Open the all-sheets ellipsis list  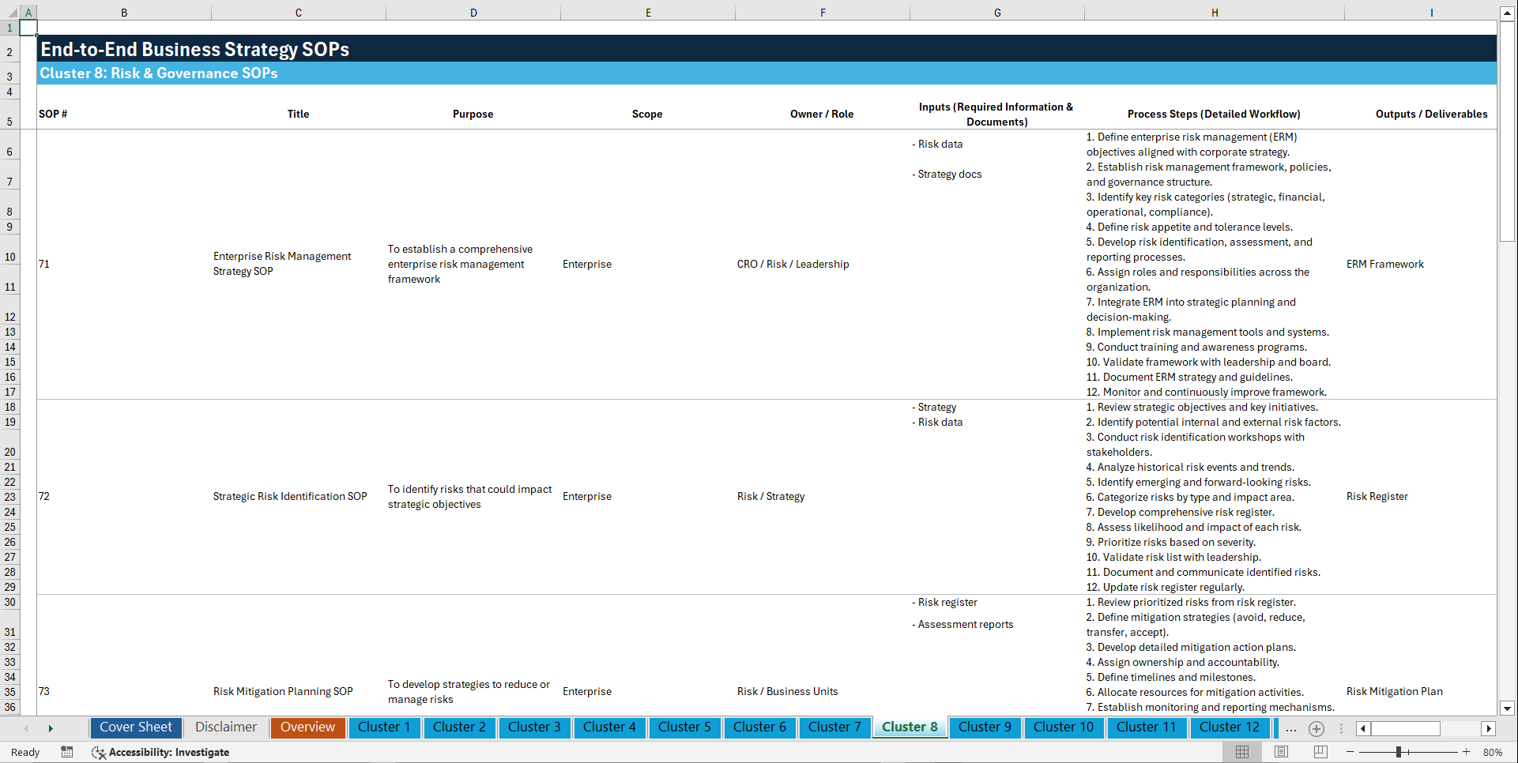[1290, 728]
